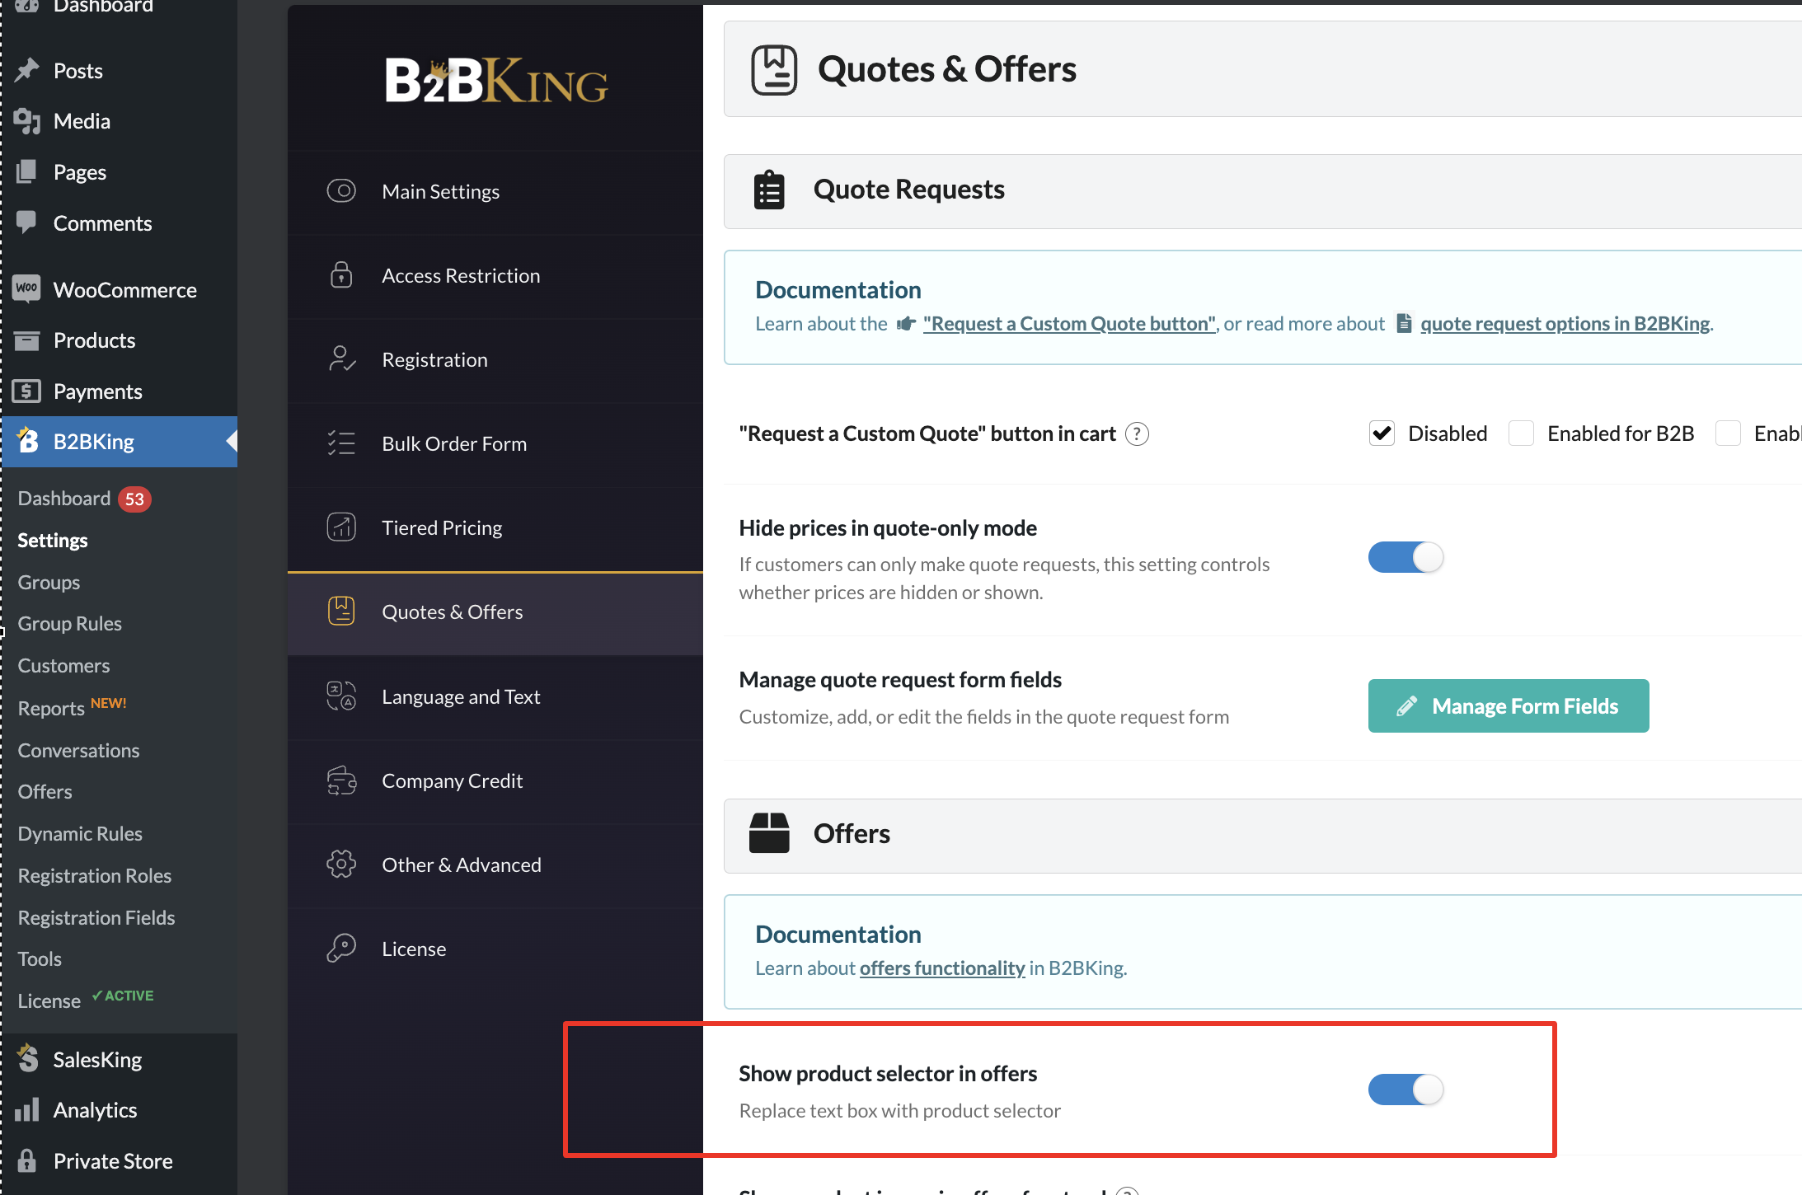This screenshot has height=1195, width=1802.
Task: Click the Payments dollar icon
Action: pos(27,391)
